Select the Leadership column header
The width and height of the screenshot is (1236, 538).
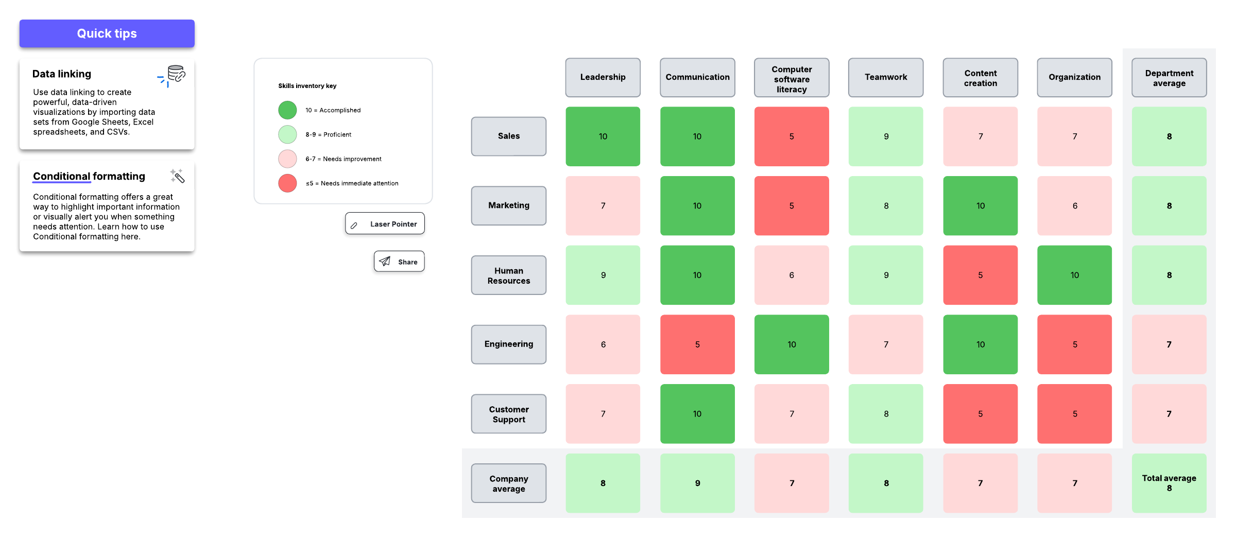[x=603, y=77]
